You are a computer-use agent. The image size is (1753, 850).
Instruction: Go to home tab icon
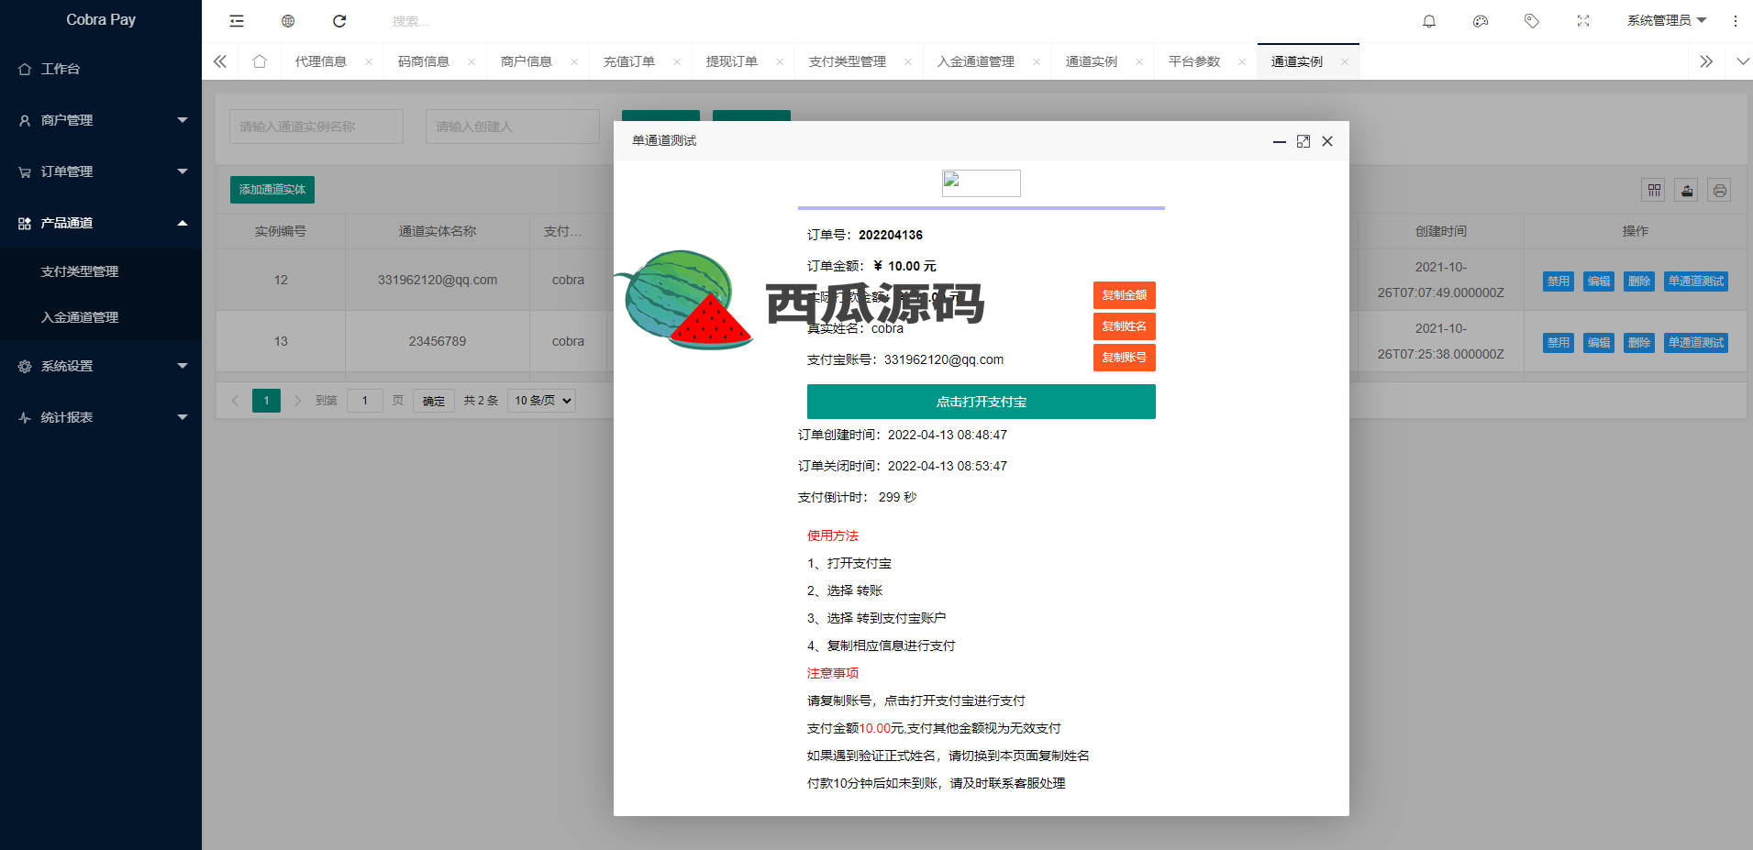tap(260, 61)
